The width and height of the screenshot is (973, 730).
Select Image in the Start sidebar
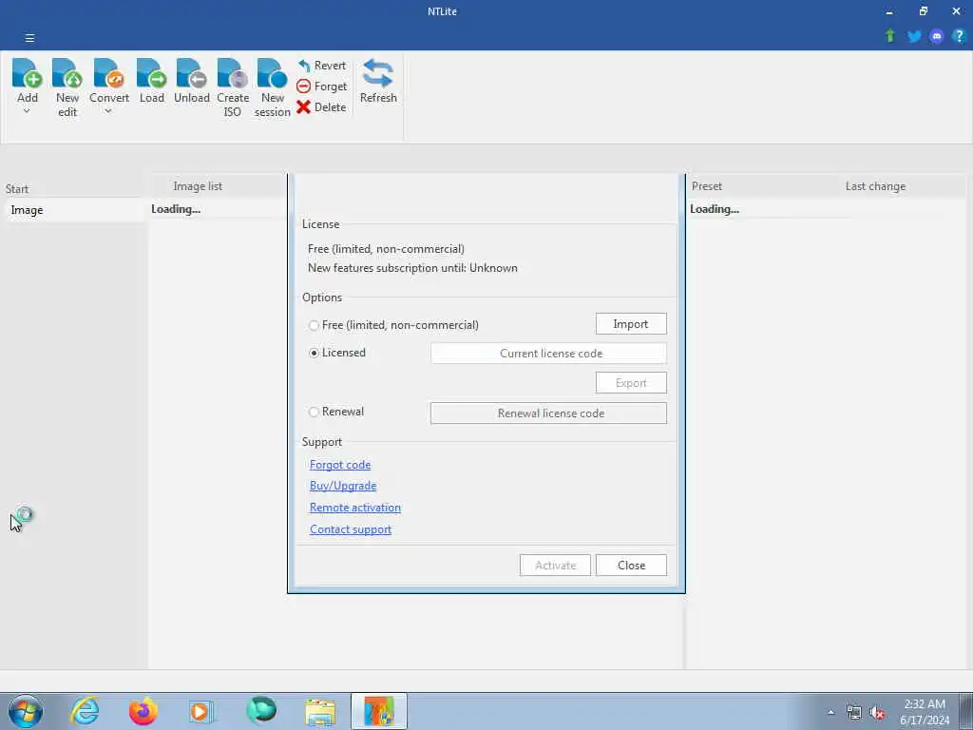pos(74,210)
